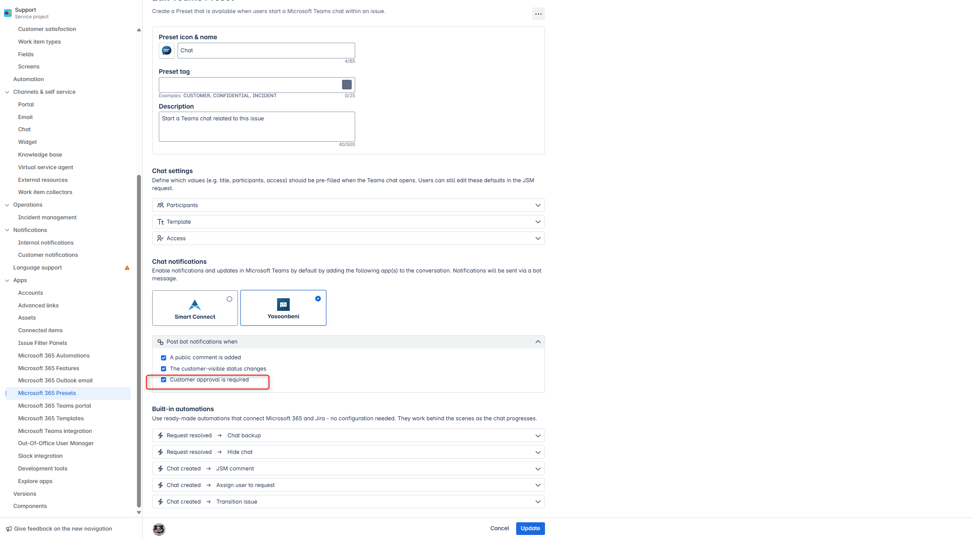Open Microsoft 365 Templates in sidebar
The width and height of the screenshot is (973, 538).
point(51,418)
